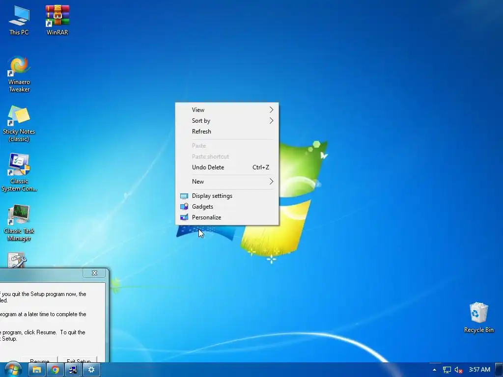Open the clock showing 3:57 AM
Image resolution: width=503 pixels, height=377 pixels.
click(479, 370)
